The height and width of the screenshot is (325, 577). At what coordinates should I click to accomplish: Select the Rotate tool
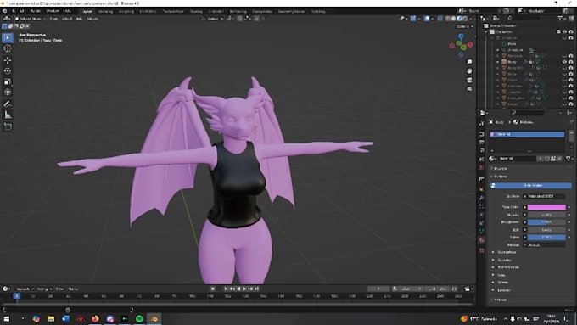[x=8, y=71]
